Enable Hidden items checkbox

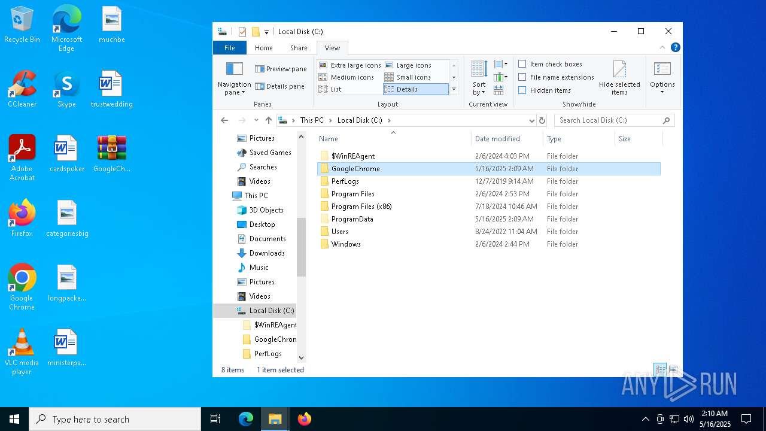pyautogui.click(x=544, y=90)
